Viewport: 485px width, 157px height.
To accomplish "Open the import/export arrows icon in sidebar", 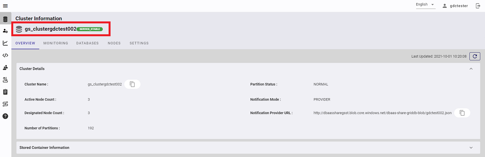I will pyautogui.click(x=5, y=79).
